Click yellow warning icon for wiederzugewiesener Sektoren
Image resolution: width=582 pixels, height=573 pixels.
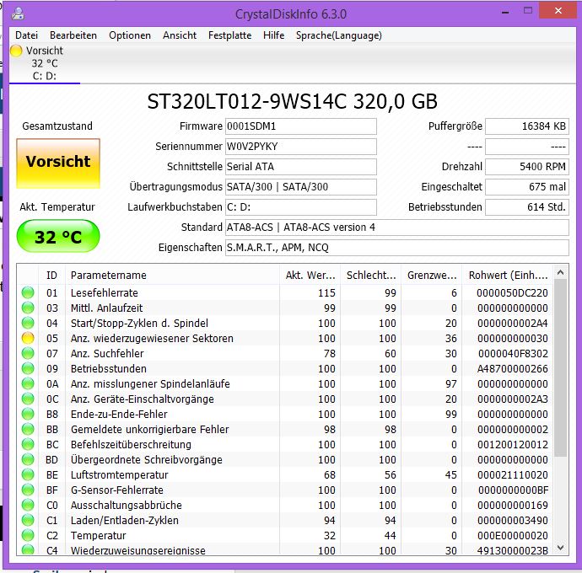(x=28, y=338)
